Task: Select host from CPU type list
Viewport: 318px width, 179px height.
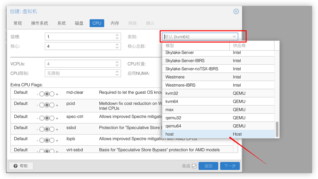Action: pos(219,134)
